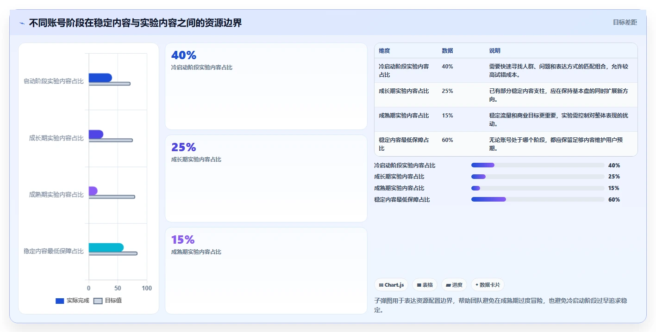This screenshot has width=656, height=332.
Task: Click description starting 需要快速寻找人群
Action: click(x=559, y=71)
